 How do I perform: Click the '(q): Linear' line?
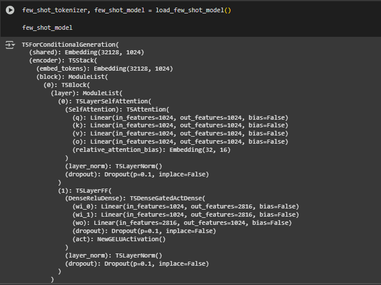[180, 117]
